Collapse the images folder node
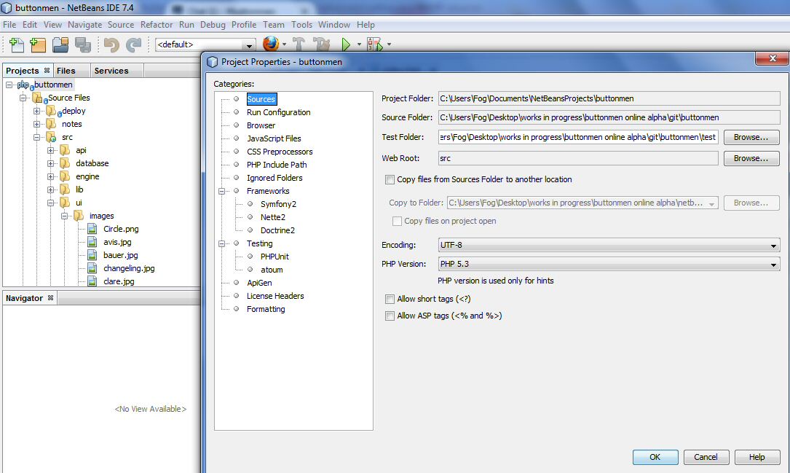 click(x=65, y=216)
